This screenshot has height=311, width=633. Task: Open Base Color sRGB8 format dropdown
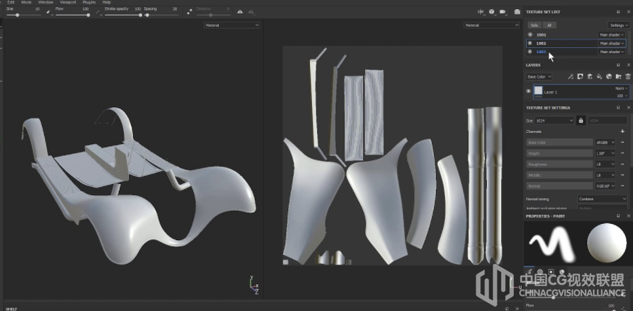click(605, 142)
